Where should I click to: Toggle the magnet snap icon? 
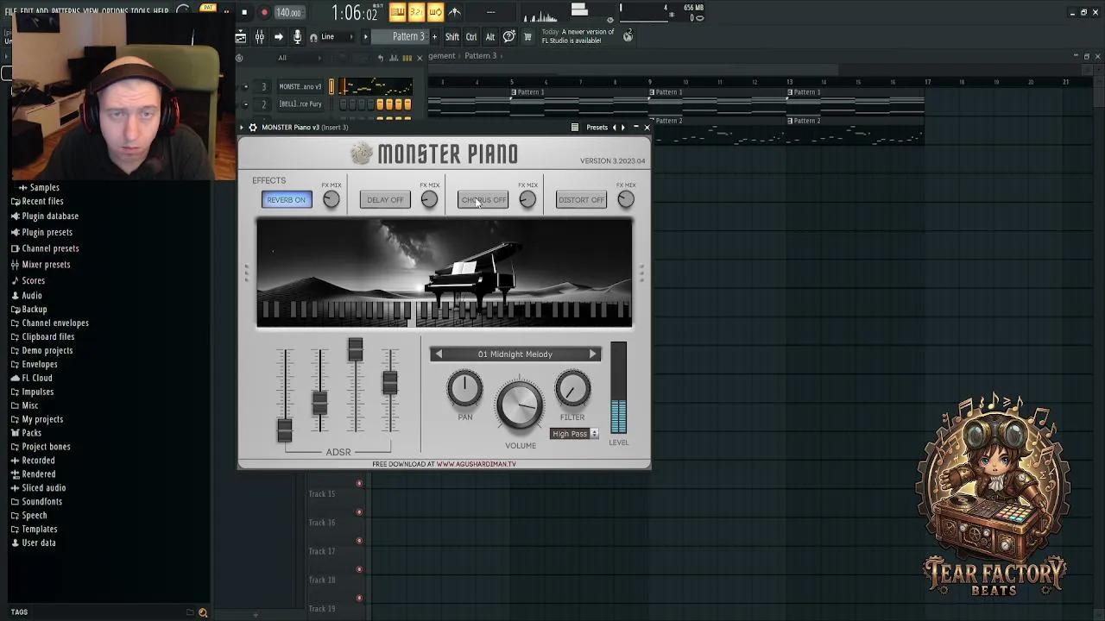pyautogui.click(x=313, y=37)
